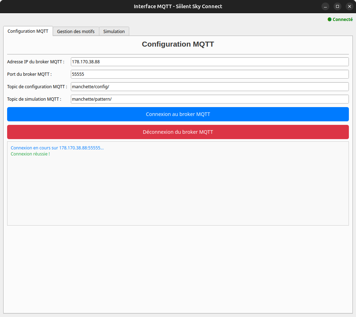Click the "Connexion réussie !" log message

[30, 154]
